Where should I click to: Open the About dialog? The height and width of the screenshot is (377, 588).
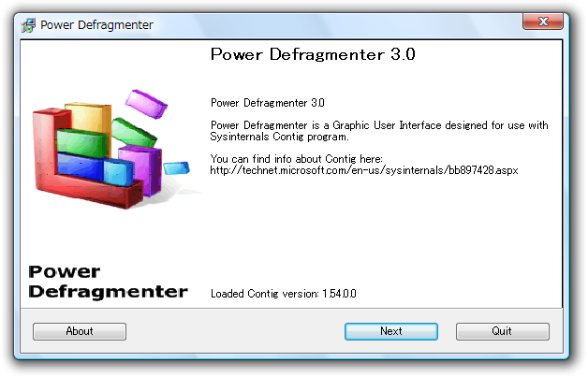(x=80, y=331)
